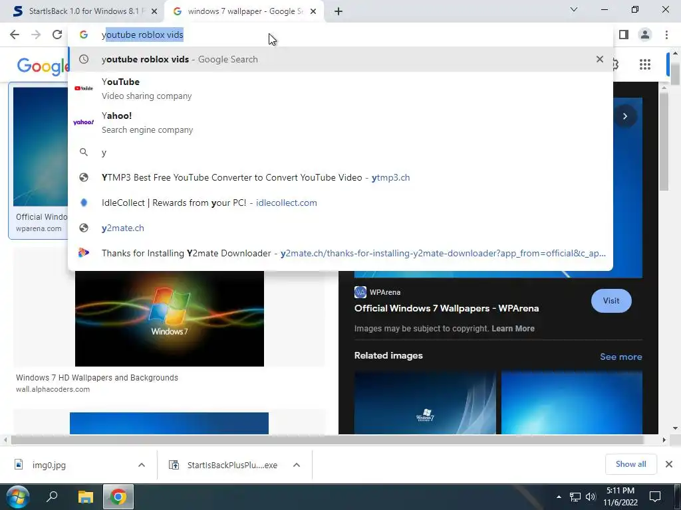Open the Google apps grid
Viewport: 681px width, 510px height.
pos(645,64)
